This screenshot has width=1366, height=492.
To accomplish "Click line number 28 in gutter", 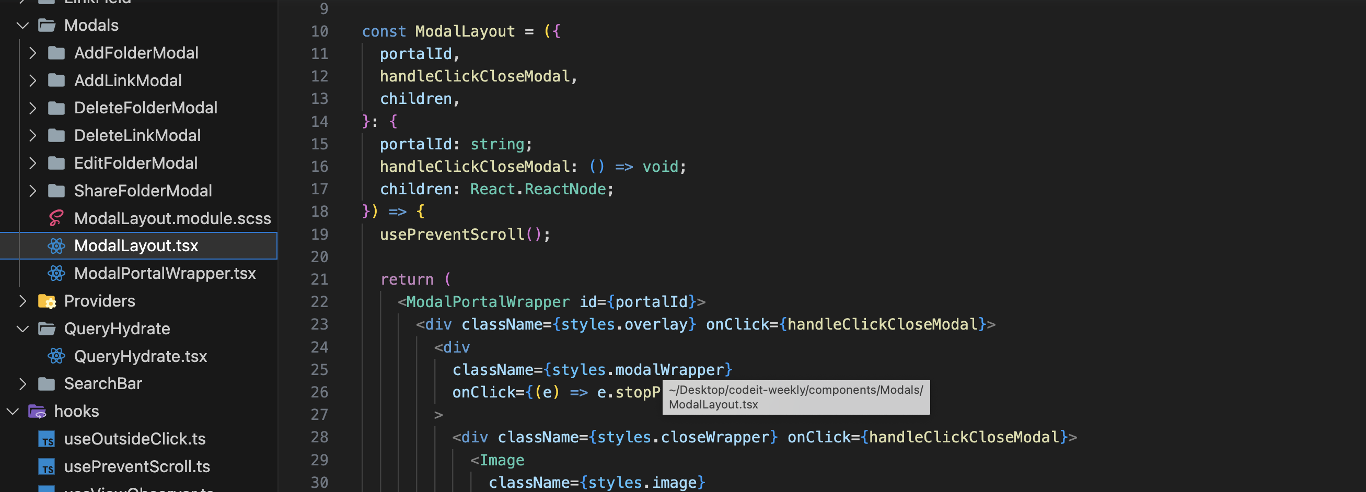I will [319, 437].
